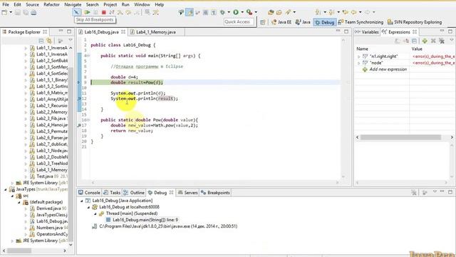
Task: Click the Open Perspective icon
Action: point(263,22)
